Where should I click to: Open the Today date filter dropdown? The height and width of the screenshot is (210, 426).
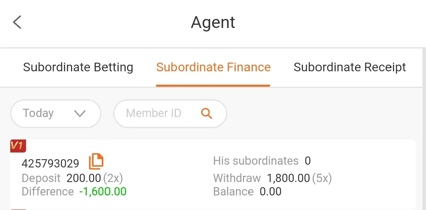[x=56, y=113]
